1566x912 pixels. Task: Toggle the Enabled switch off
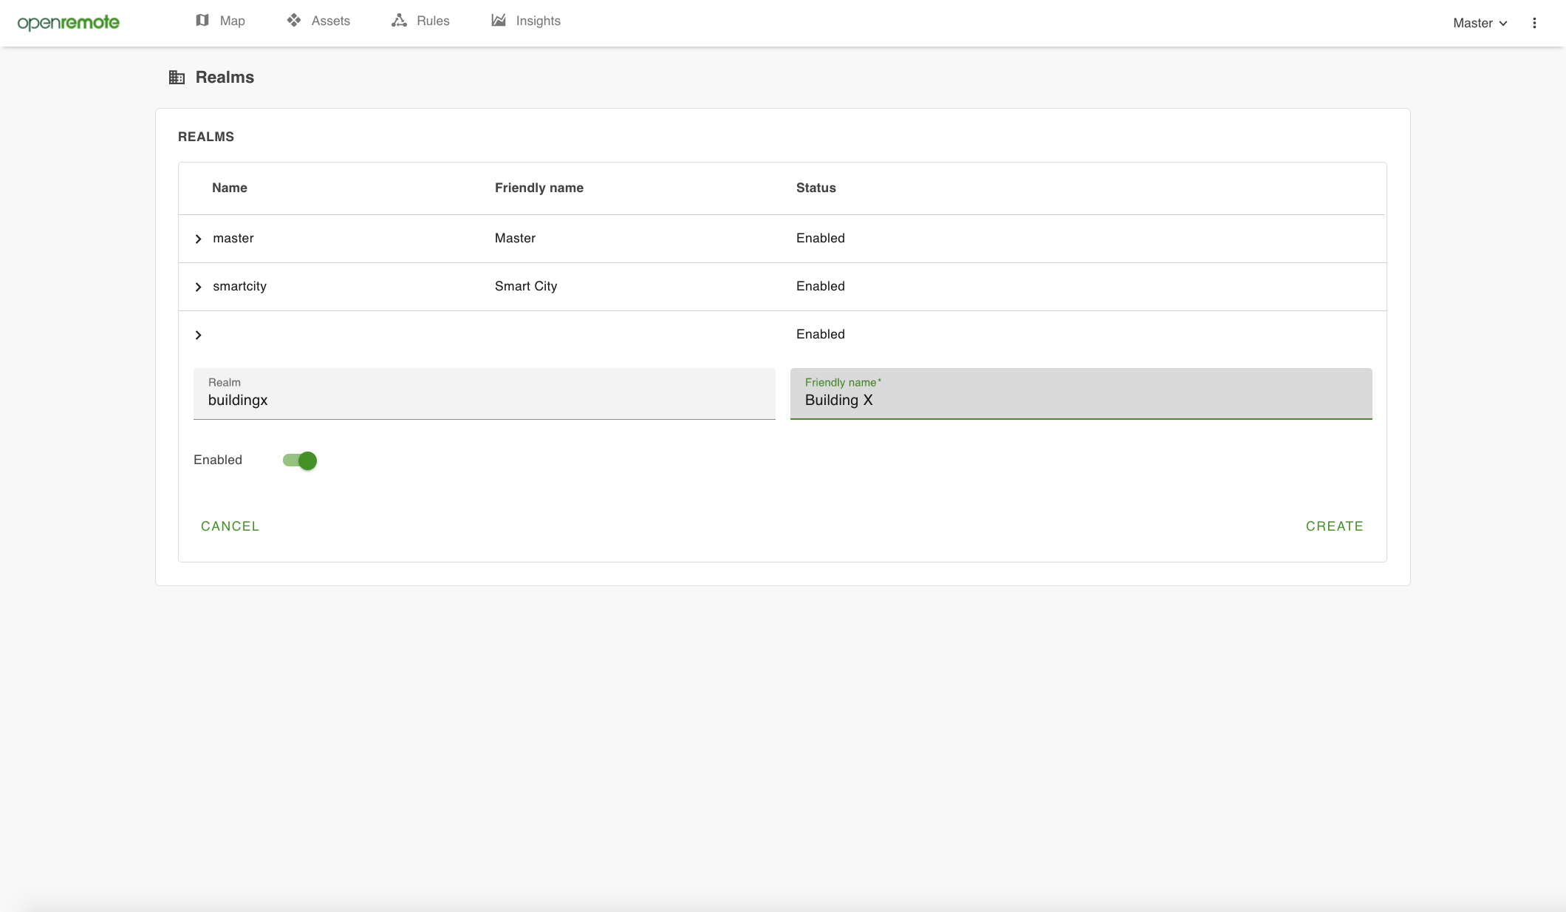(x=300, y=460)
